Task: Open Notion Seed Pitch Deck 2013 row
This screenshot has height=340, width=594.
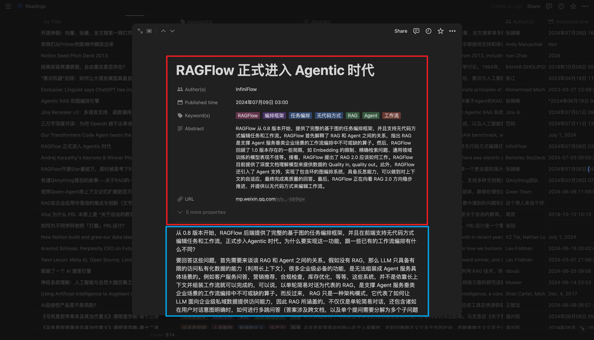Action: (74, 56)
